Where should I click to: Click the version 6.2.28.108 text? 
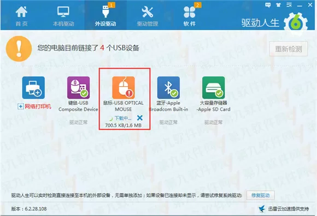tap(29, 209)
